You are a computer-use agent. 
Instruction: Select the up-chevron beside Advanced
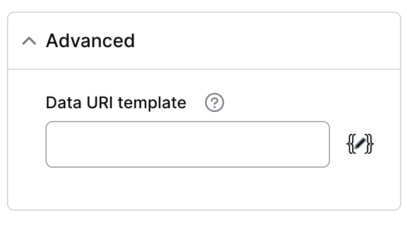click(29, 41)
